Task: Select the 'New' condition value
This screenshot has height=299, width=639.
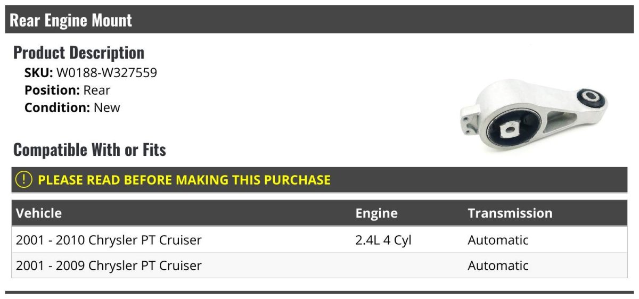Action: 106,107
